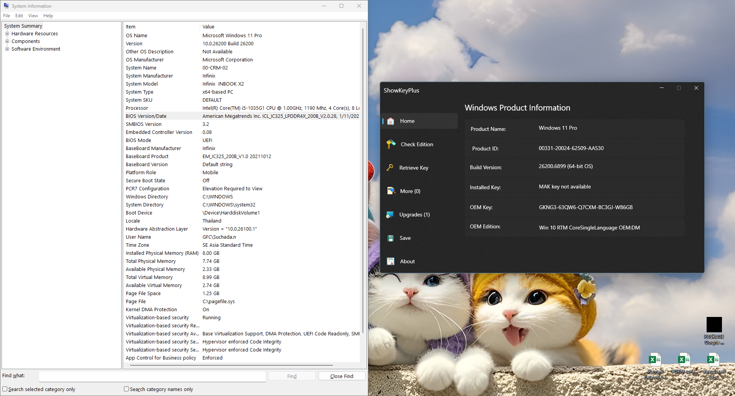Enable Search selected category only checkbox
This screenshot has height=396, width=735.
point(5,389)
